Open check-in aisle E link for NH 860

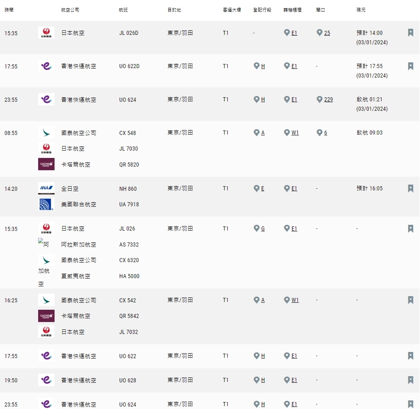262,189
